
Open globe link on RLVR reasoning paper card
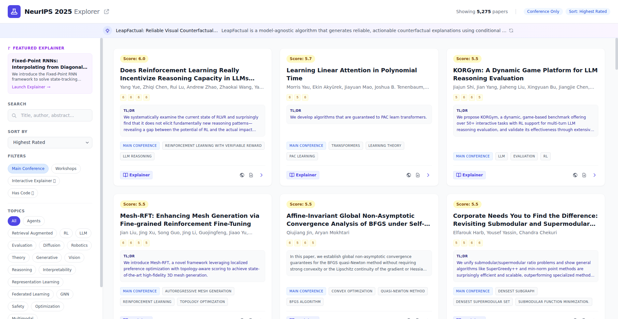tap(242, 175)
